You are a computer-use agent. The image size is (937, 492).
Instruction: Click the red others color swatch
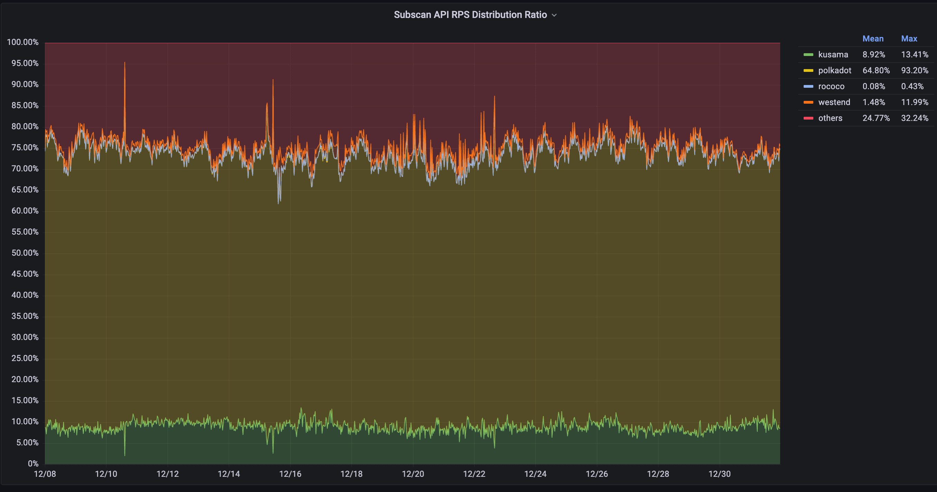(x=808, y=118)
